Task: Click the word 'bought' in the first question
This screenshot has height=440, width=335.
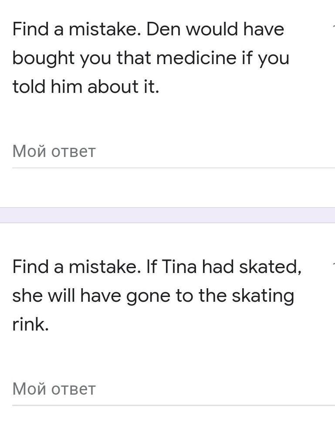Action: tap(44, 59)
